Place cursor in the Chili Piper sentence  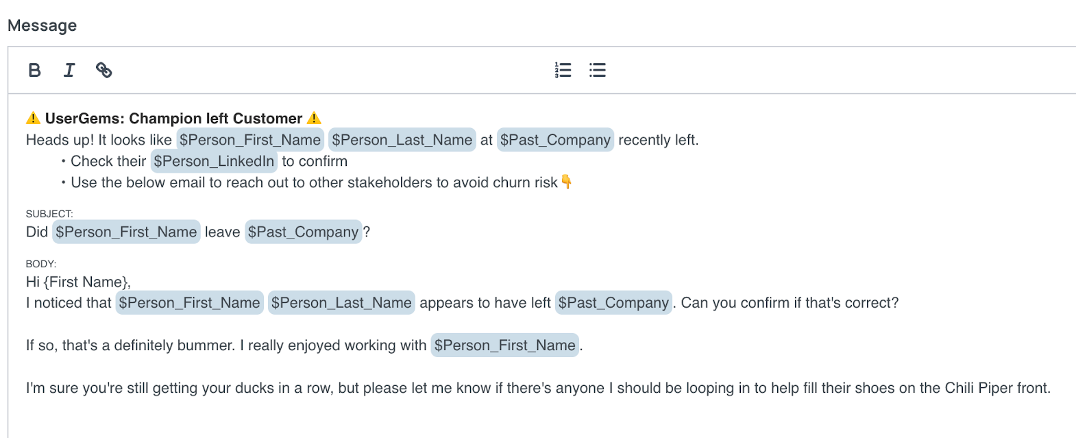coord(538,388)
